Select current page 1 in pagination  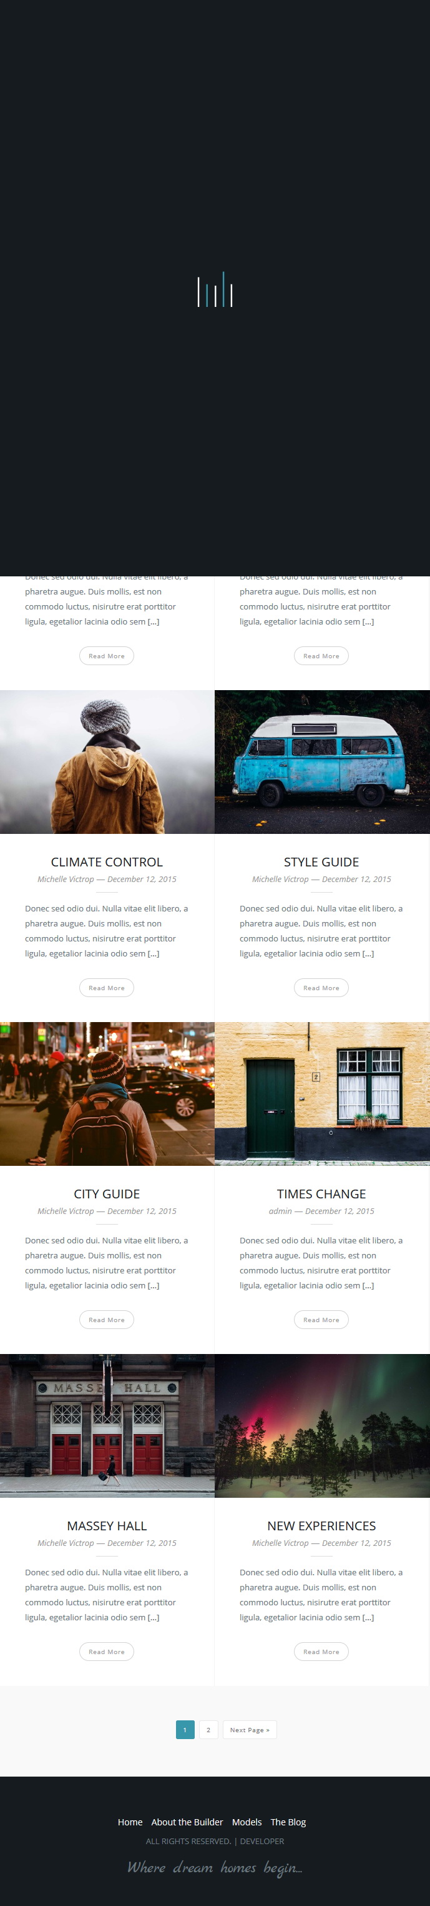[x=185, y=1730]
